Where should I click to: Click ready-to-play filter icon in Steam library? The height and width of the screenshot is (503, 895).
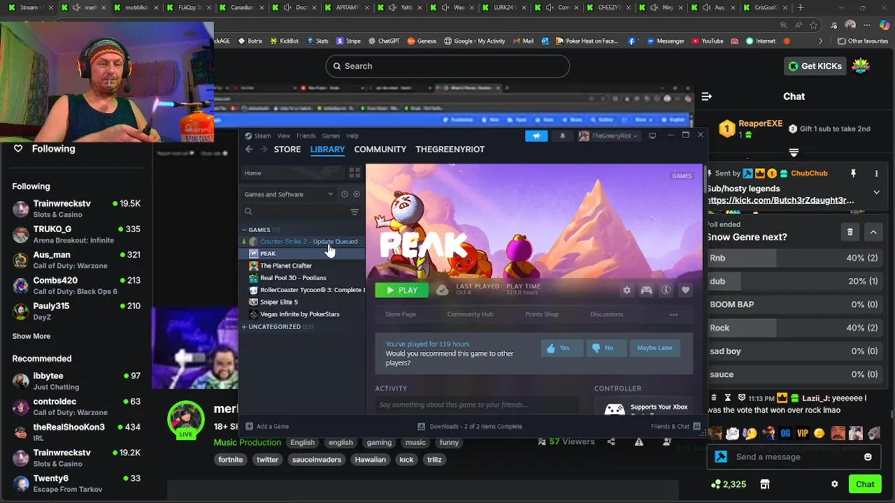click(x=357, y=194)
